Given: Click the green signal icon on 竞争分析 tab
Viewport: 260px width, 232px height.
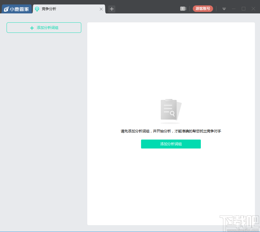Looking at the screenshot, I should [x=37, y=9].
